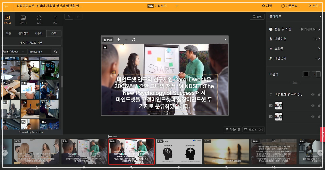The height and width of the screenshot is (170, 325).
Task: Click the sound effect icon above canvas
Action: [126, 40]
